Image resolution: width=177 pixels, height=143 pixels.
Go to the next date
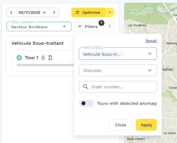(54, 12)
